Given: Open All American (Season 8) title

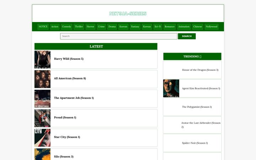Looking at the screenshot, I should coord(70,78).
